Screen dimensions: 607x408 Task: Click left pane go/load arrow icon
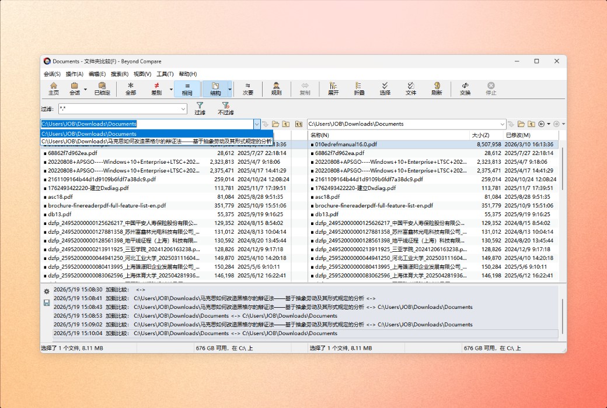tap(265, 124)
